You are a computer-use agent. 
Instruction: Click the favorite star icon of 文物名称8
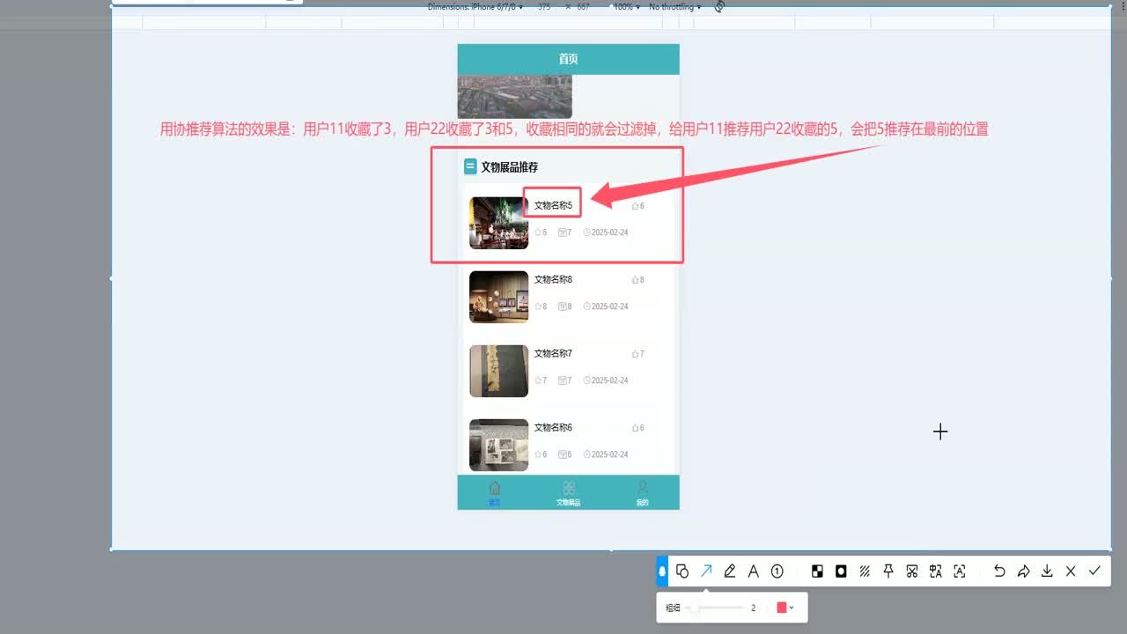point(538,306)
